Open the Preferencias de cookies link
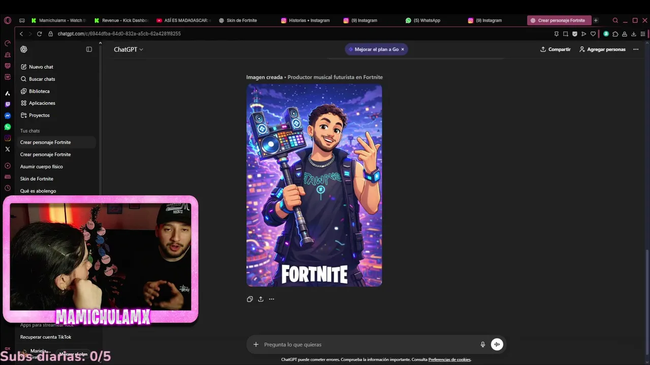 [x=449, y=360]
